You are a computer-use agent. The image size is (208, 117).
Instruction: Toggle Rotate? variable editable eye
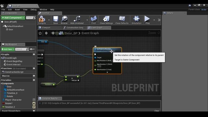[34, 103]
